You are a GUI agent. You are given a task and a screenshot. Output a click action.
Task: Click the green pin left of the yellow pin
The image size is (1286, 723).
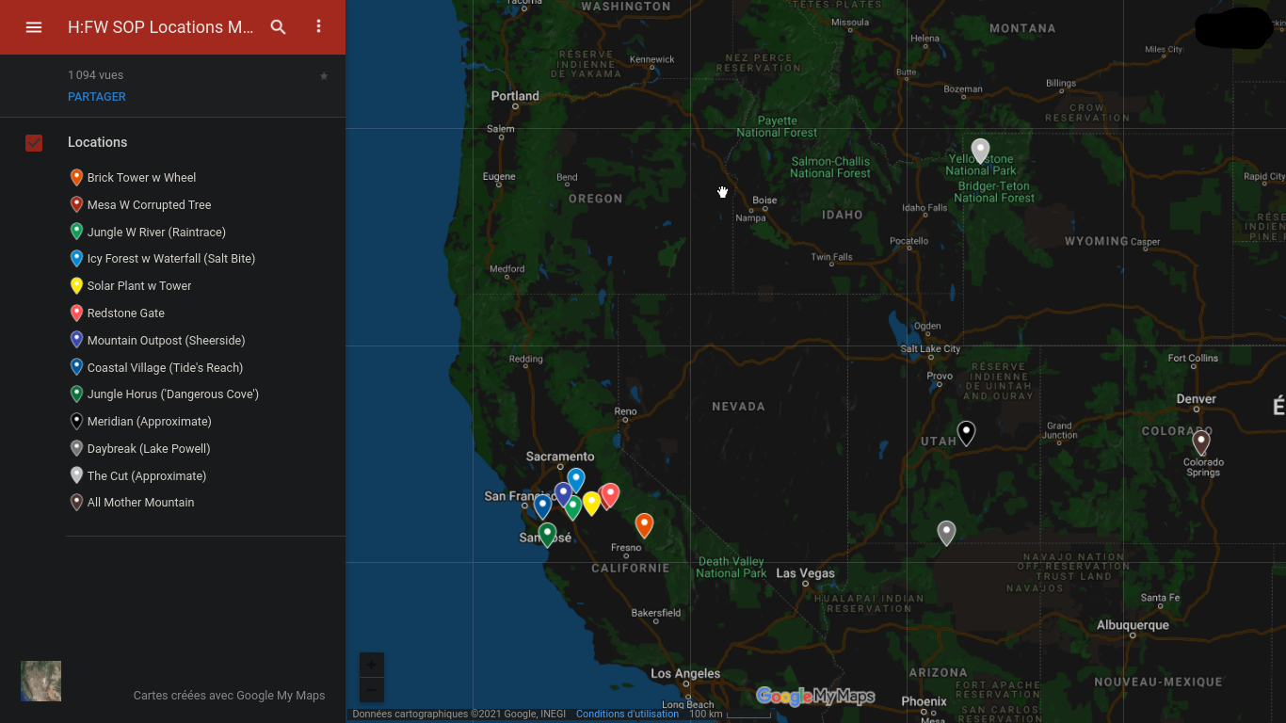click(572, 507)
